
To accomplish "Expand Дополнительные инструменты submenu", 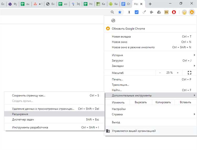I will [151, 95].
